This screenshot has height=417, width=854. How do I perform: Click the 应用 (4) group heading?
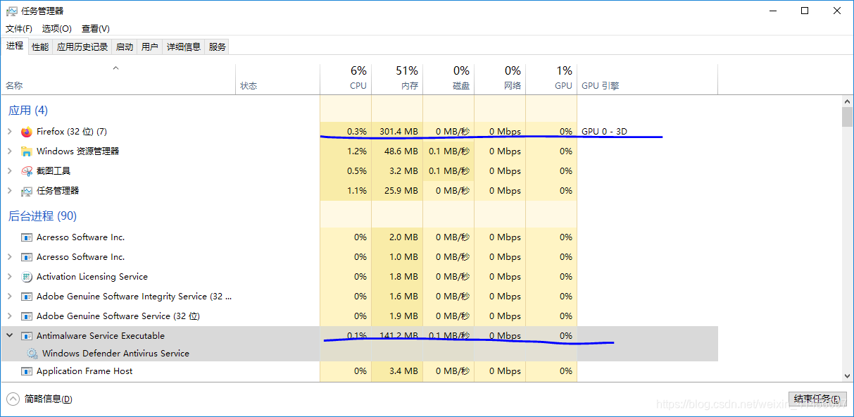point(28,110)
